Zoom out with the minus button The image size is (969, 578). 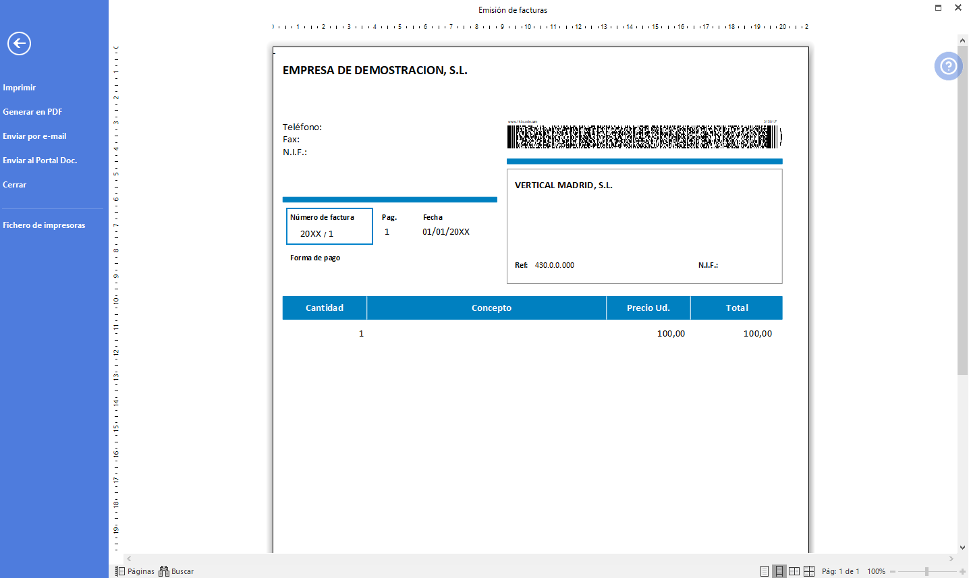[893, 571]
